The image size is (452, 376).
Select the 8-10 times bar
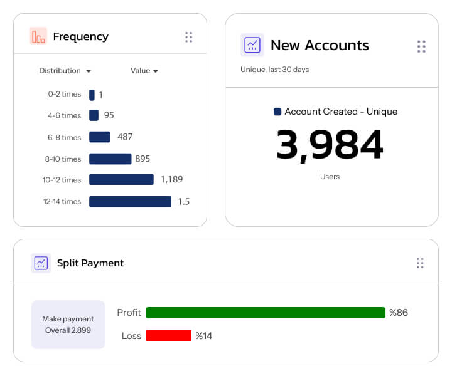[x=110, y=159]
